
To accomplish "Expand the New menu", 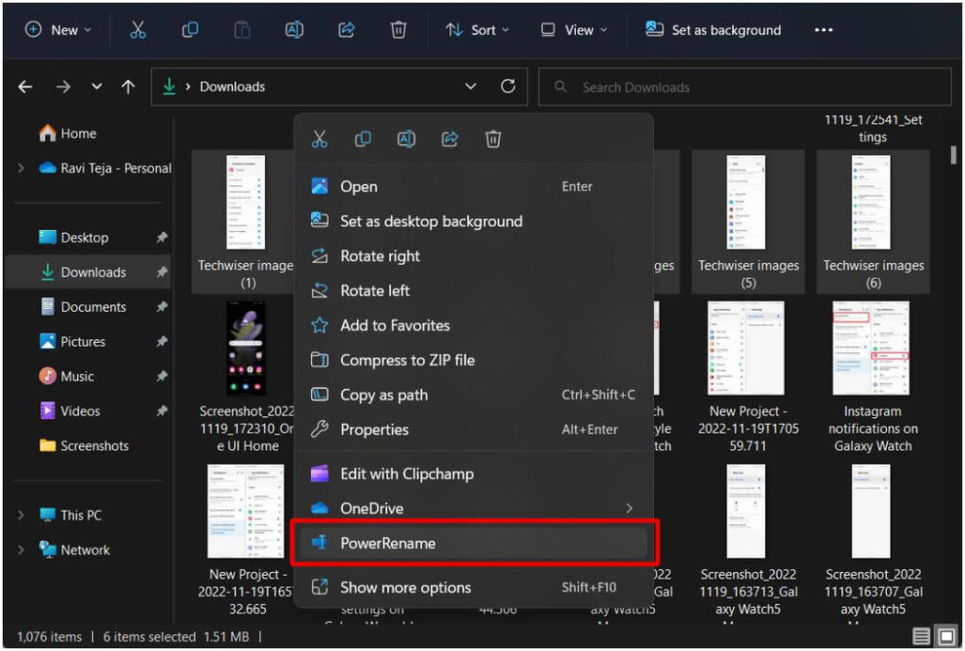I will tap(58, 29).
